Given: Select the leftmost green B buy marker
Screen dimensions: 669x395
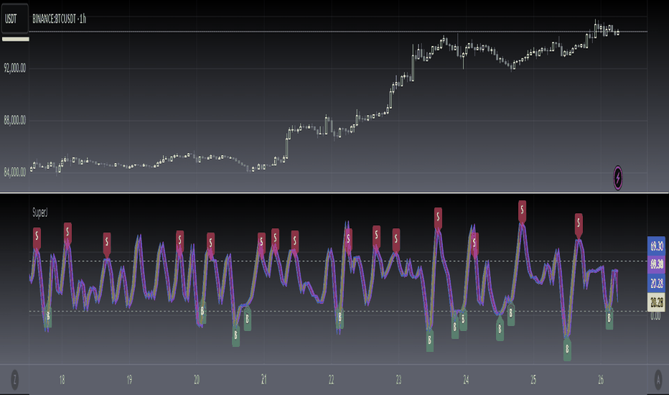Looking at the screenshot, I should pyautogui.click(x=48, y=317).
